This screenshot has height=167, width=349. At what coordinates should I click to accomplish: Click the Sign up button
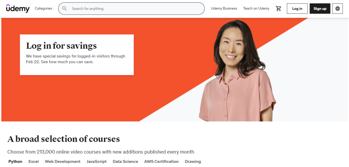(x=320, y=9)
